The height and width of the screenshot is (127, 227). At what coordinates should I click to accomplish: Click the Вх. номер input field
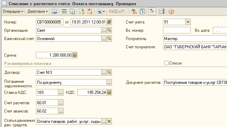pos(177,30)
